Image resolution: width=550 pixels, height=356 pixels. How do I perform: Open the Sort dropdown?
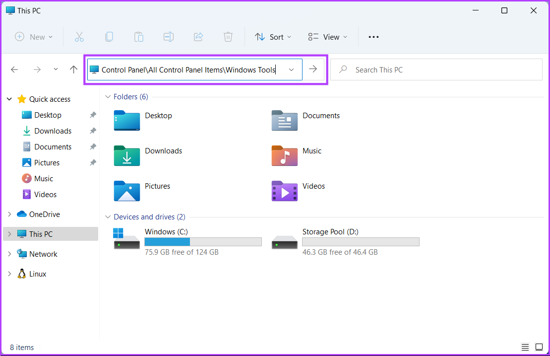pos(272,36)
